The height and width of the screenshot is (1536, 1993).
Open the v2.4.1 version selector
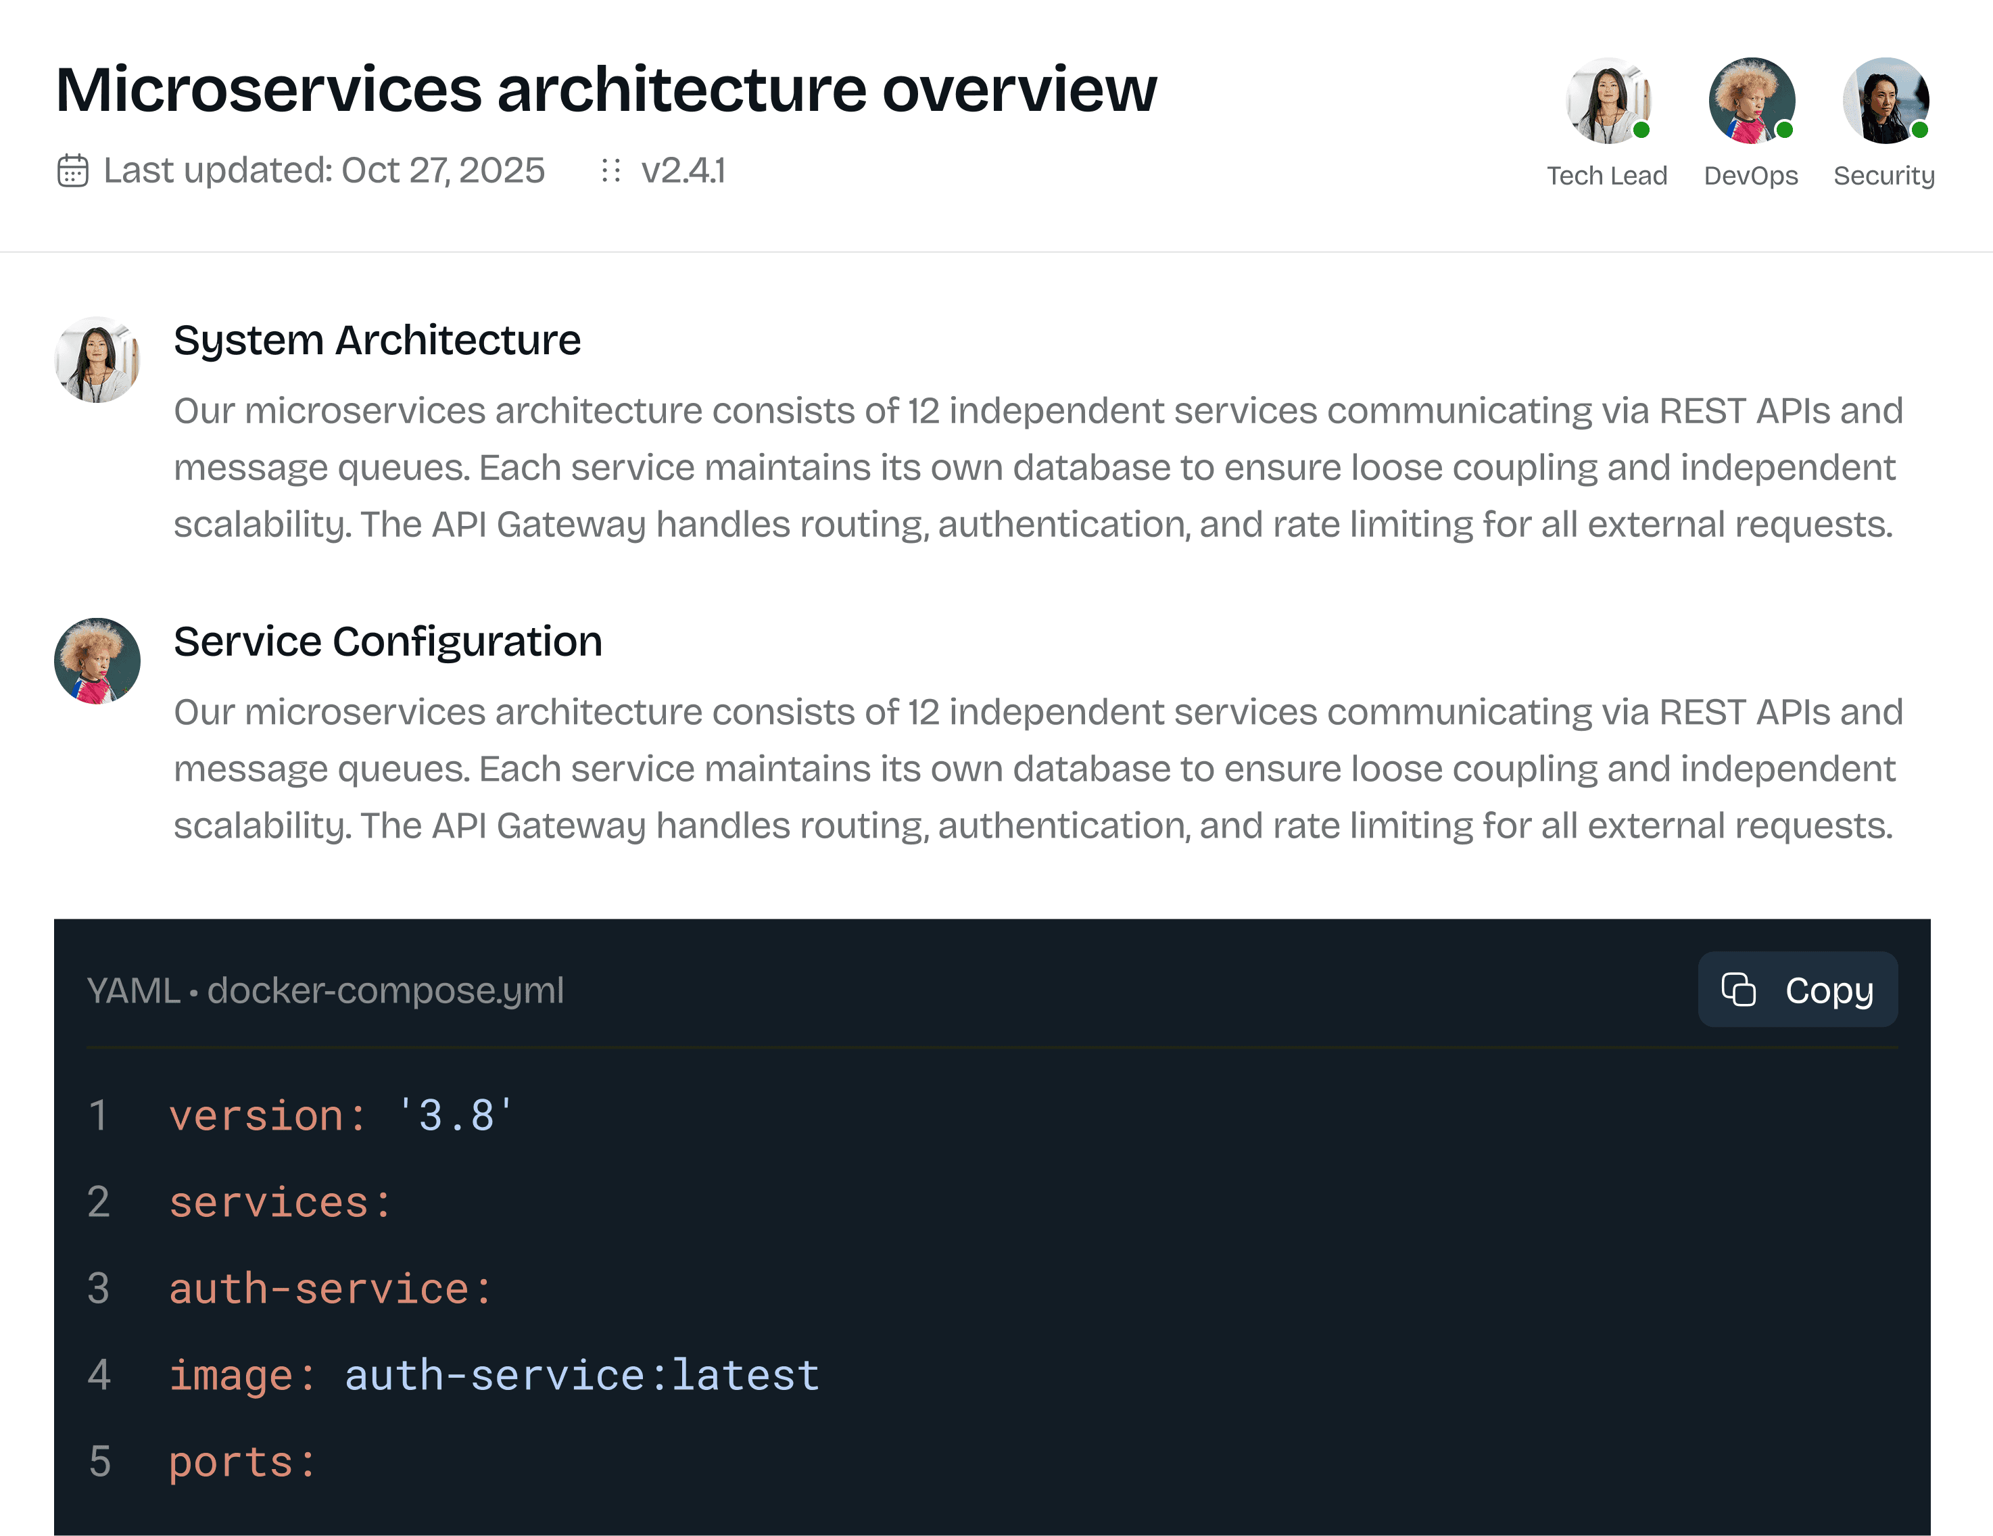(x=683, y=170)
